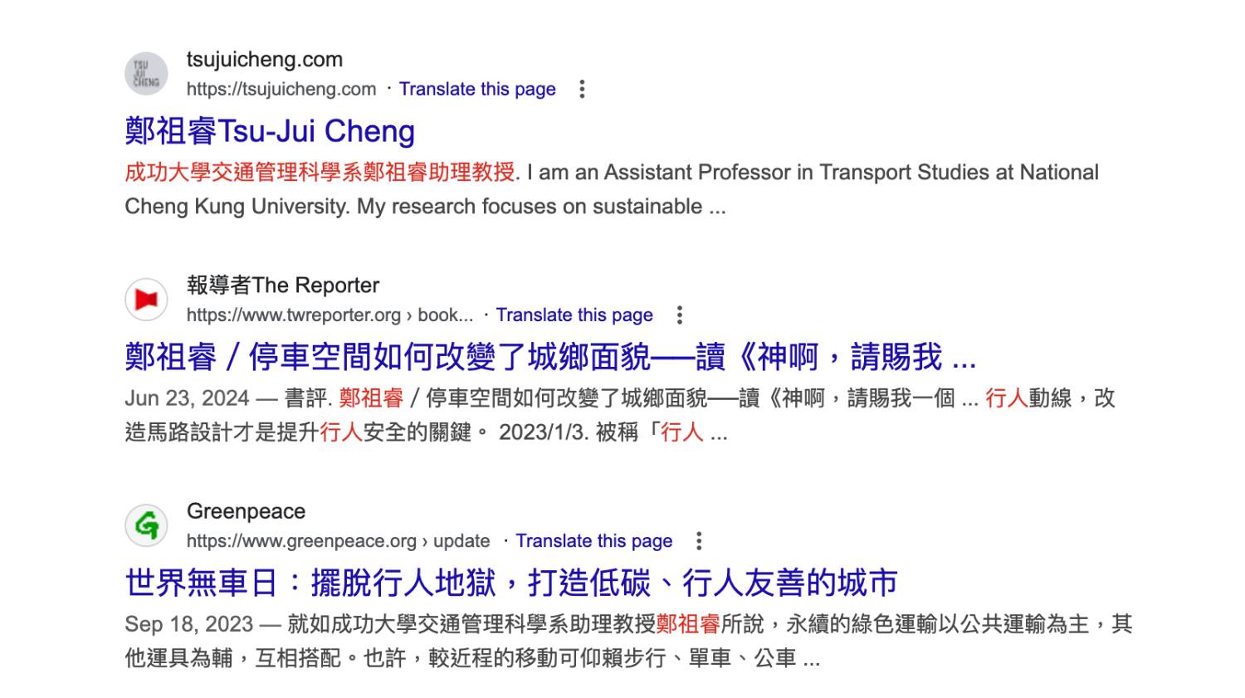Image resolution: width=1245 pixels, height=698 pixels.
Task: Click The Reporter red logo favicon
Action: click(x=146, y=300)
